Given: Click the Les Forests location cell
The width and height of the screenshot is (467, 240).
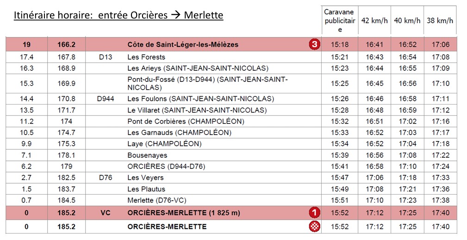Looking at the screenshot, I should click(x=146, y=57).
